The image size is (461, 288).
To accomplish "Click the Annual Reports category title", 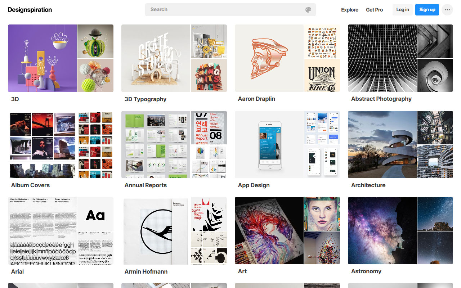I will [x=146, y=185].
